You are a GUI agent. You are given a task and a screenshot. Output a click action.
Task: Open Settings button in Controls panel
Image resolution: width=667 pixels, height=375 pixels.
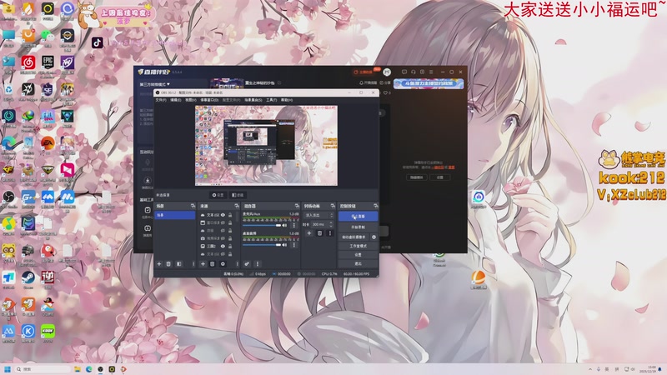pyautogui.click(x=358, y=255)
